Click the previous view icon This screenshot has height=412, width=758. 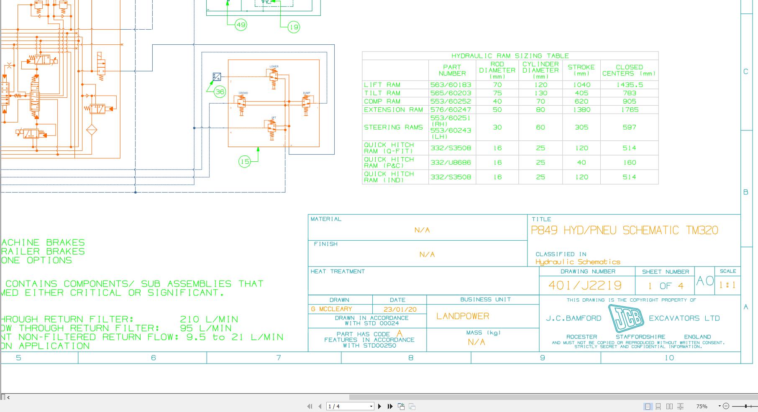click(401, 406)
